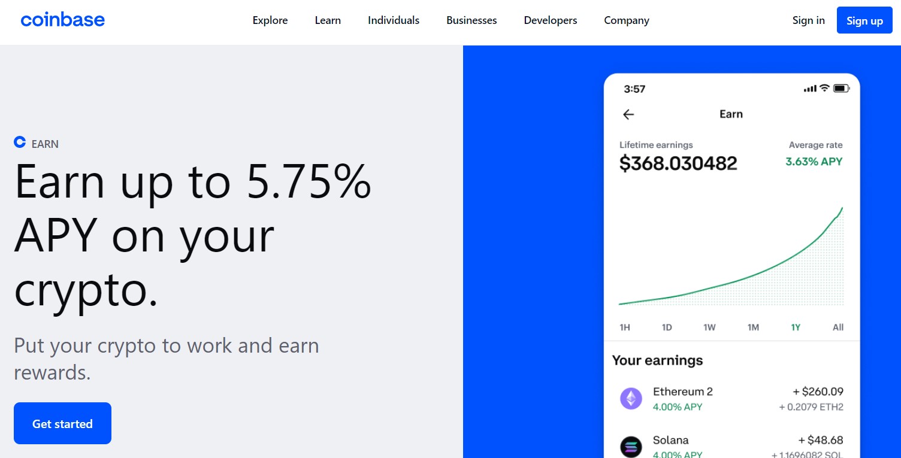The width and height of the screenshot is (901, 458).
Task: Open the Explore menu
Action: 270,20
